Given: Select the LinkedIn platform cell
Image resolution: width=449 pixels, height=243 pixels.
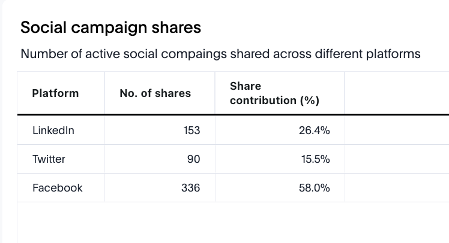Looking at the screenshot, I should pos(53,130).
